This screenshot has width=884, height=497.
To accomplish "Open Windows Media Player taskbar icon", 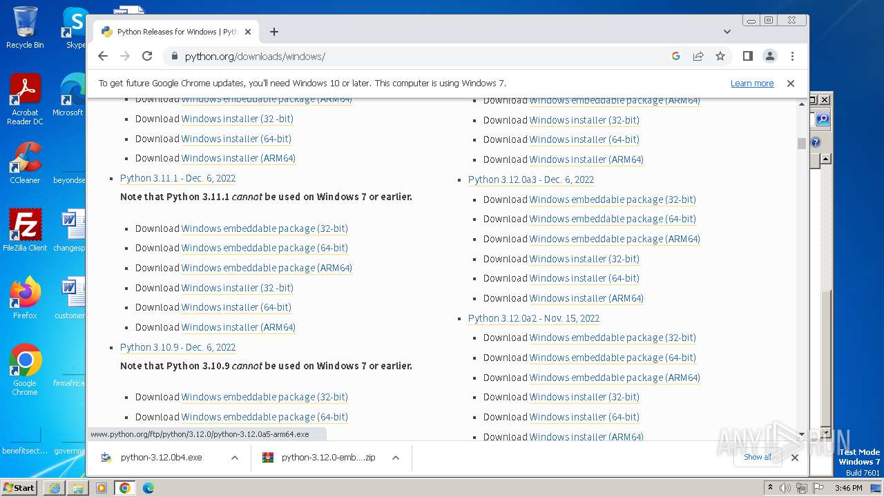I will pyautogui.click(x=102, y=488).
